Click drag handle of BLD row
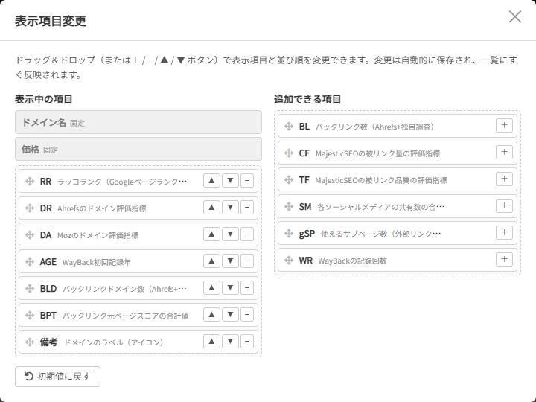 tap(30, 289)
